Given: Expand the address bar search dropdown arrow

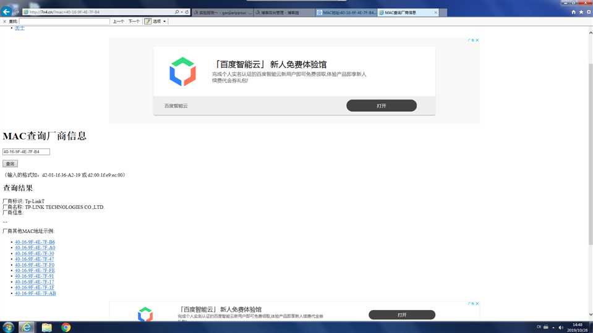Looking at the screenshot, I should point(182,12).
